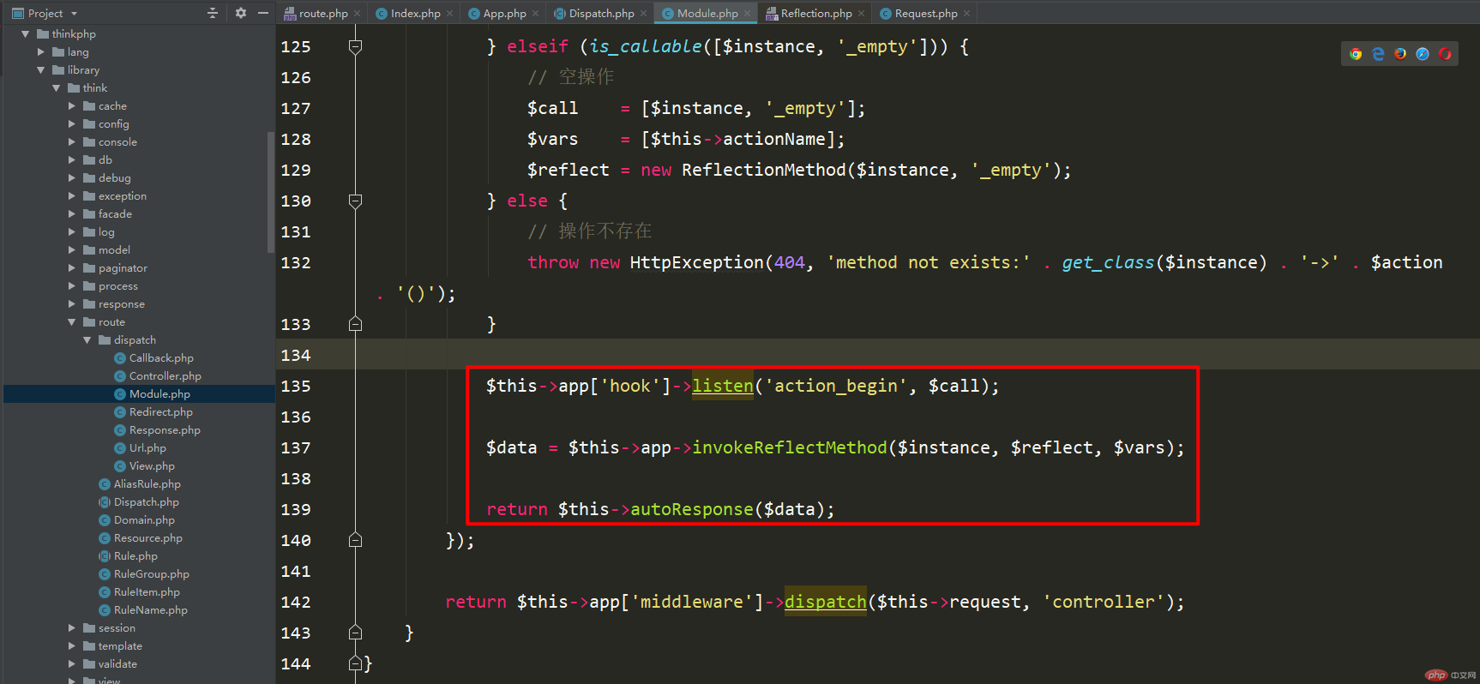Hide the Project panel with minus icon
This screenshot has width=1480, height=684.
click(263, 13)
